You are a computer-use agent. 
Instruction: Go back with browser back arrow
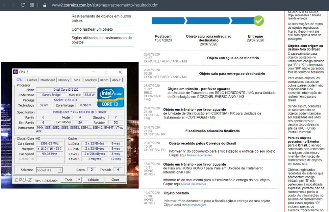point(4,5)
